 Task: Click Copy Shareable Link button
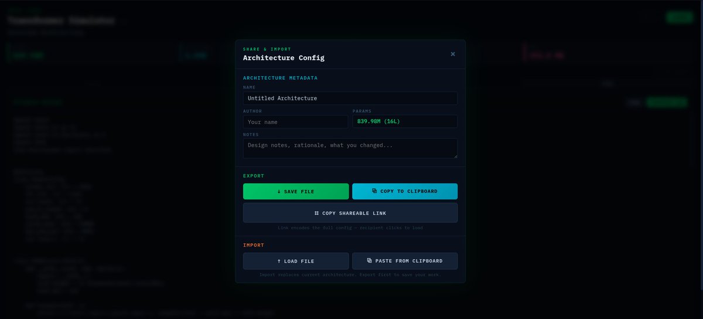point(350,213)
